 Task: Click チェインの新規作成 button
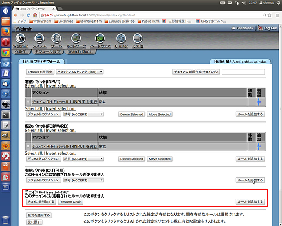point(196,72)
